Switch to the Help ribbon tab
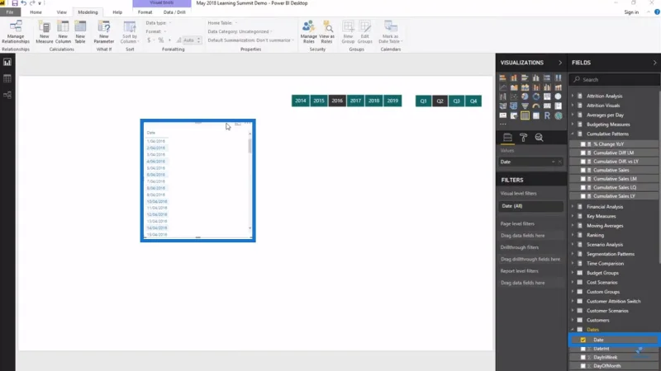Screen dimensions: 661x371 click(x=117, y=12)
